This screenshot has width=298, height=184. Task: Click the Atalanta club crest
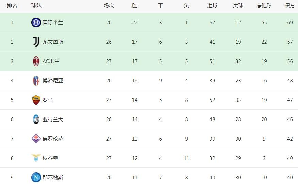coord(36,119)
